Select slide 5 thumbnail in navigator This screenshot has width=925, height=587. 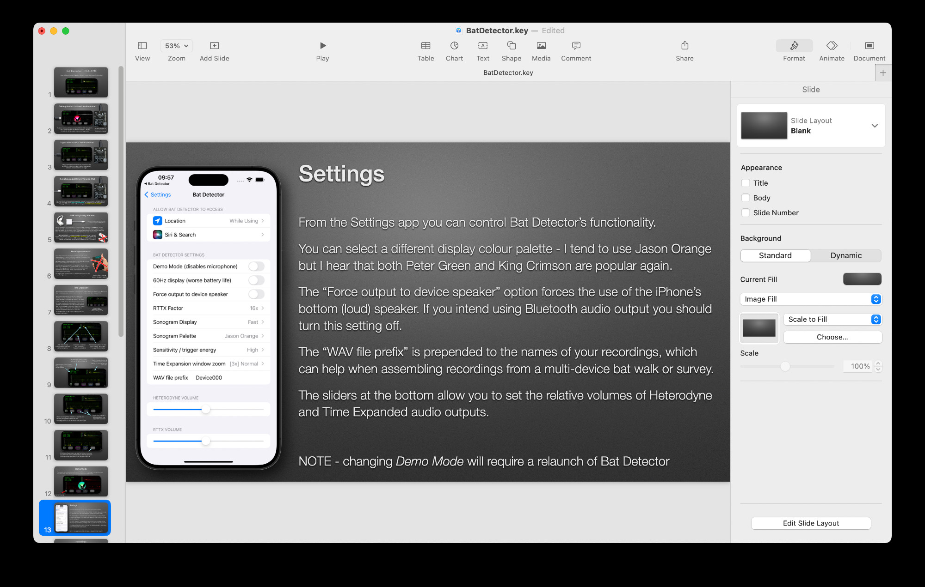click(81, 227)
